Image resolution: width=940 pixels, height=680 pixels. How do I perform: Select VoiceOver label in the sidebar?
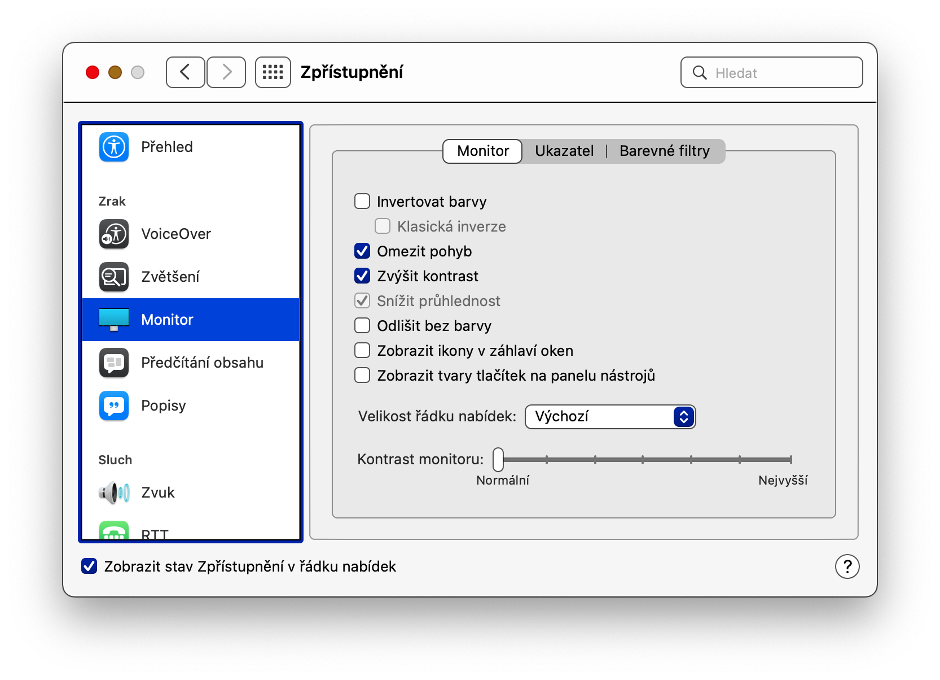[176, 234]
